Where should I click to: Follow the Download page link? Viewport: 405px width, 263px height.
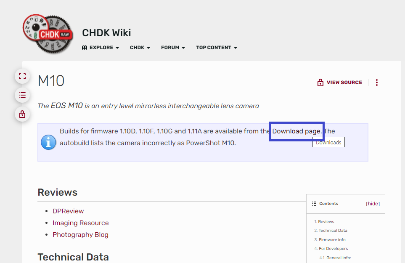point(296,131)
